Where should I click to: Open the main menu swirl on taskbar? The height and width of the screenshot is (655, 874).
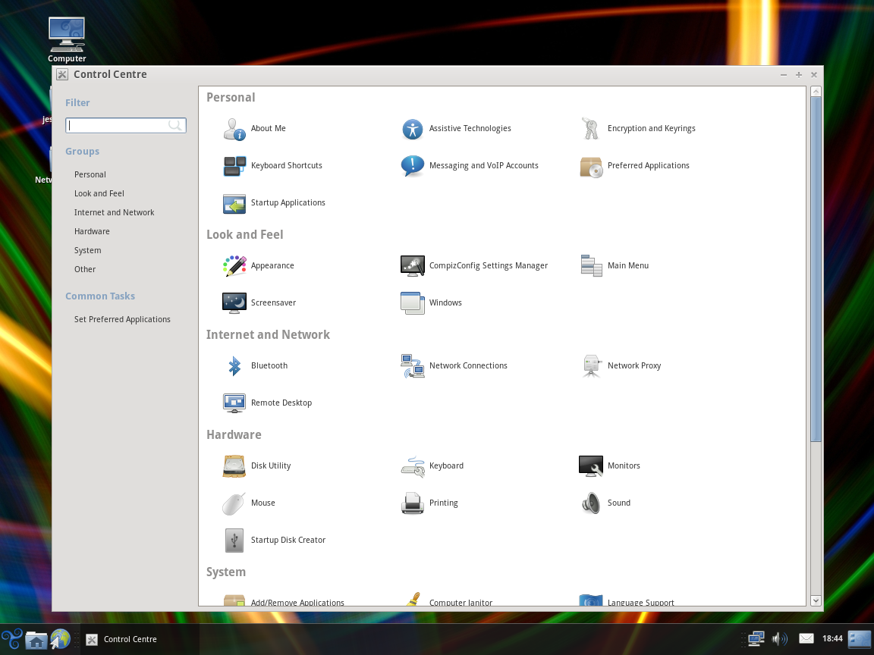pyautogui.click(x=11, y=639)
